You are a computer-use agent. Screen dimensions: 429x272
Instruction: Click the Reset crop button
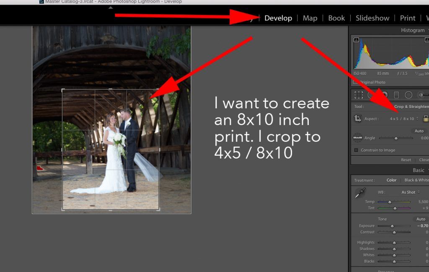406,160
